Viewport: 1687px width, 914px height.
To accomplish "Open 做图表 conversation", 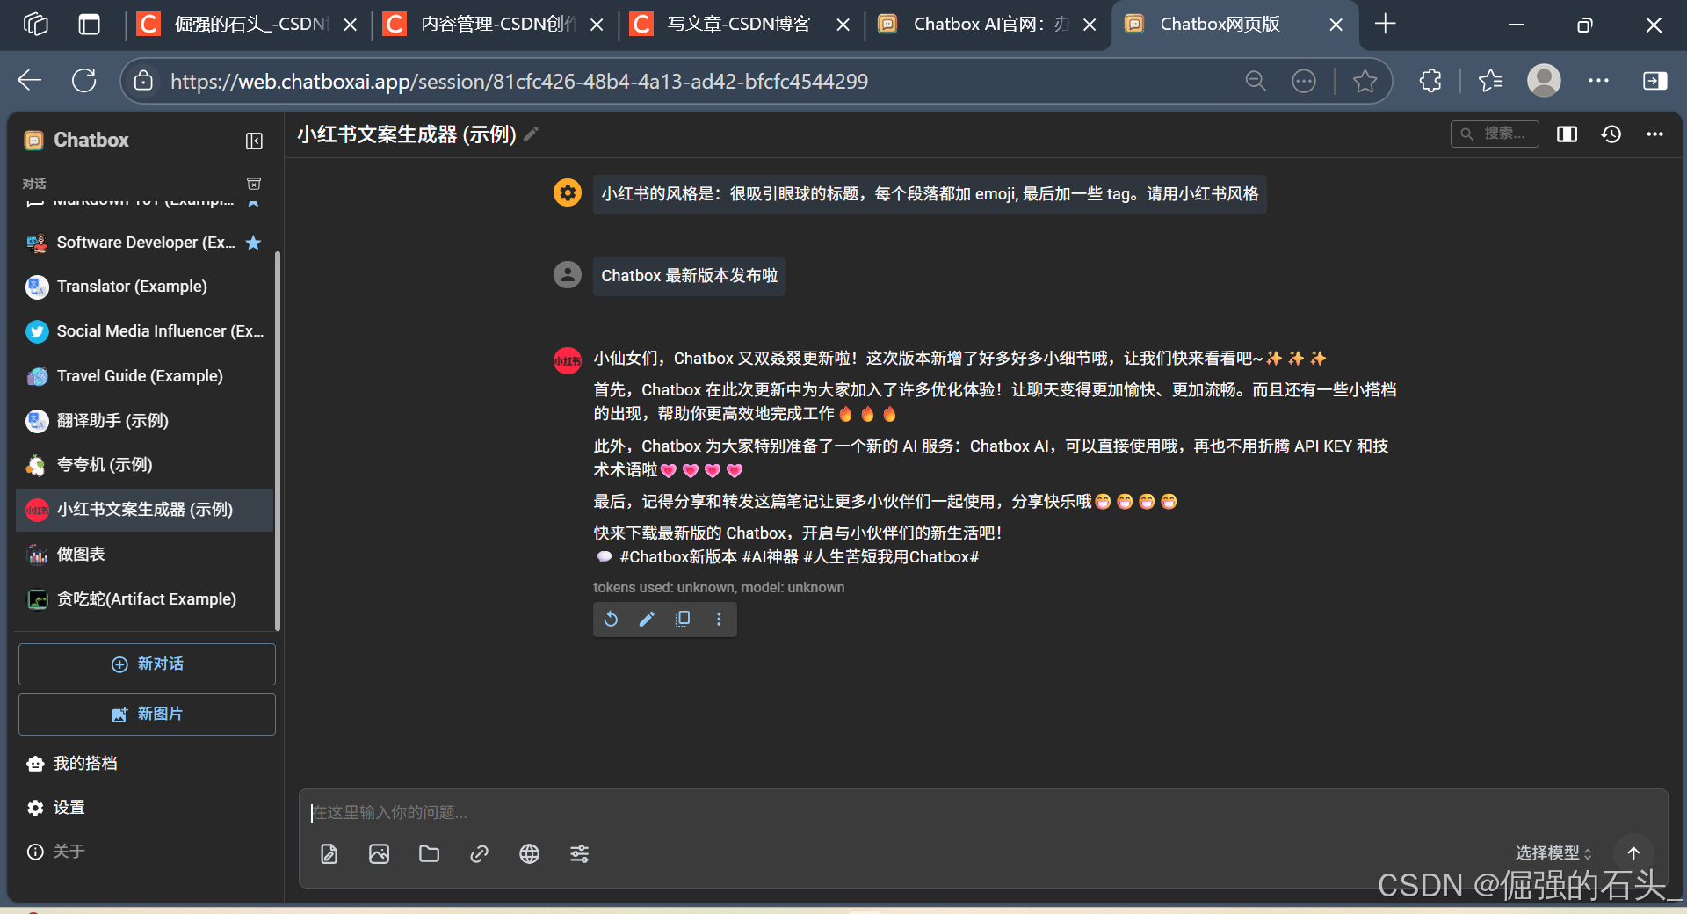I will click(x=145, y=555).
